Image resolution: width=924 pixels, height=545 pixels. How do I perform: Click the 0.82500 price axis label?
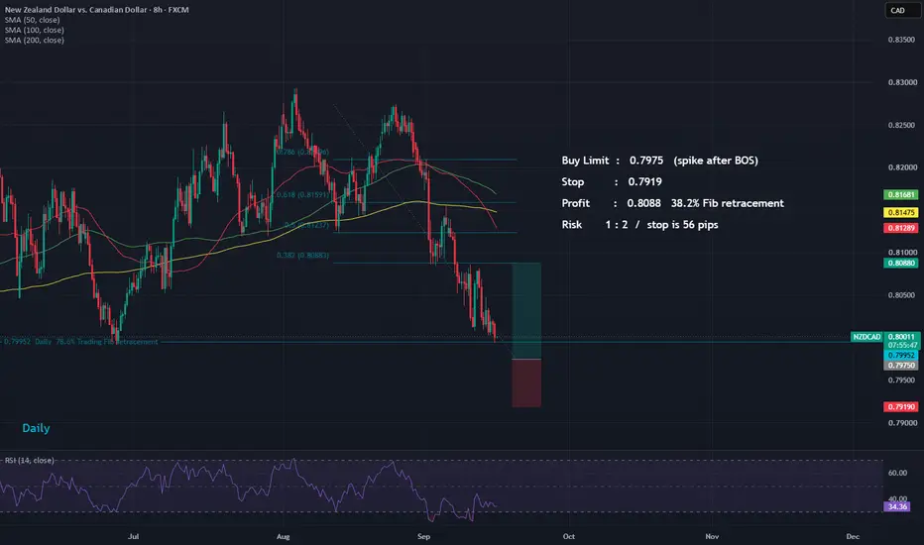(902, 125)
